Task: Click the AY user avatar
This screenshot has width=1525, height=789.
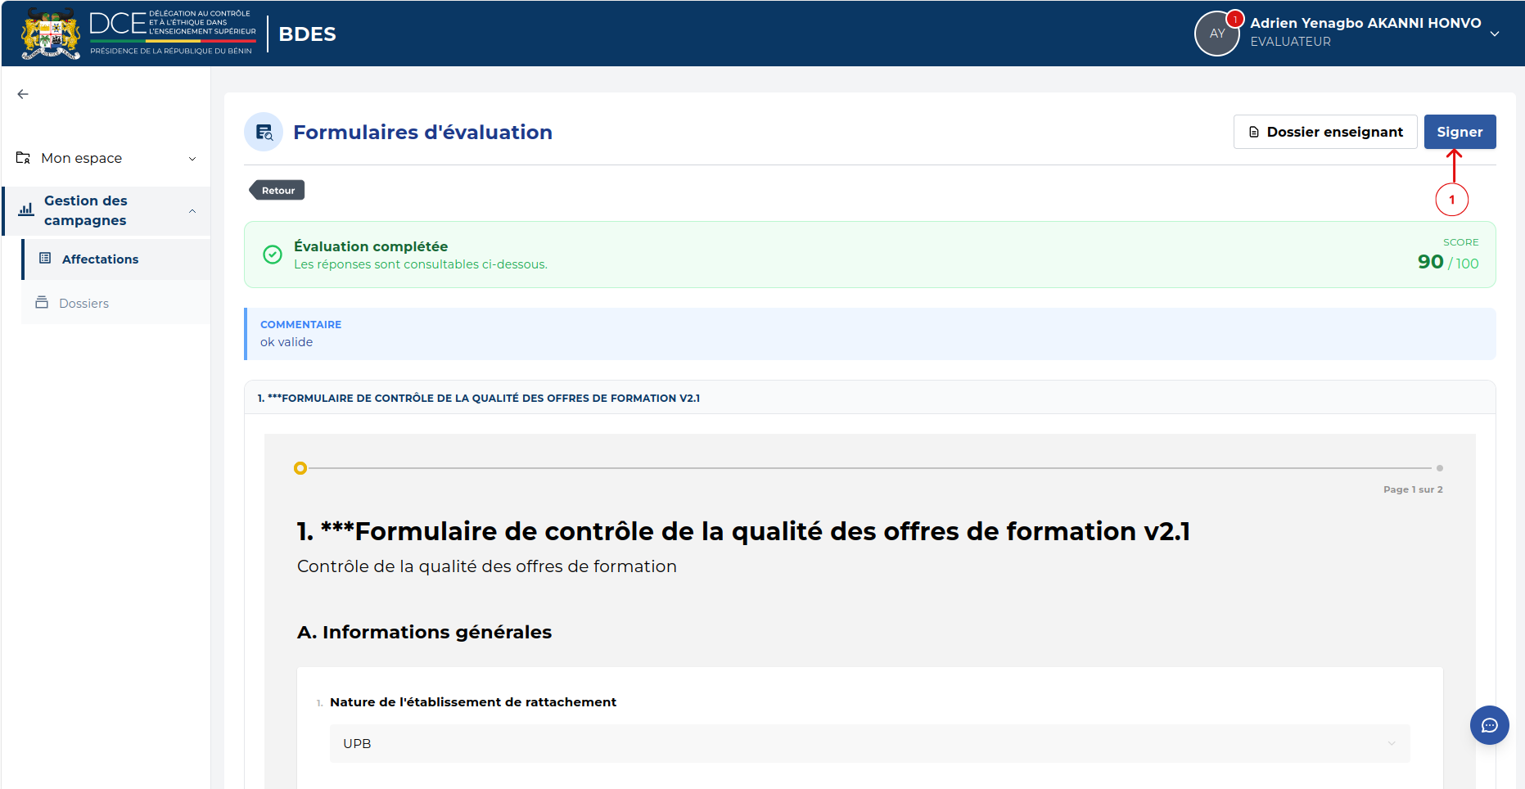Action: coord(1216,34)
